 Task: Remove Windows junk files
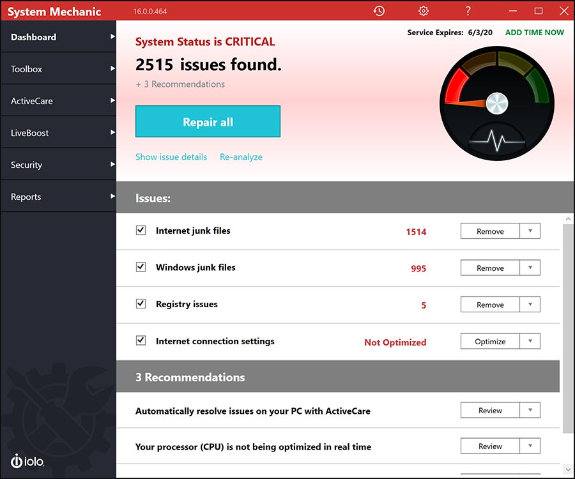point(490,268)
